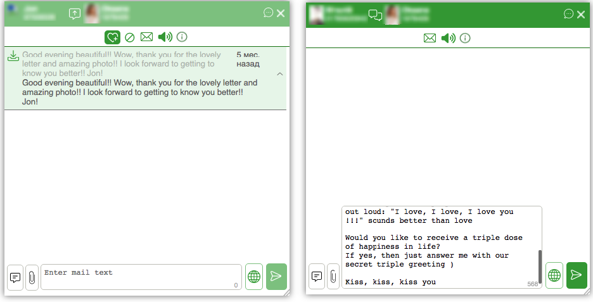
Task: Open message templates in right chat
Action: (317, 276)
